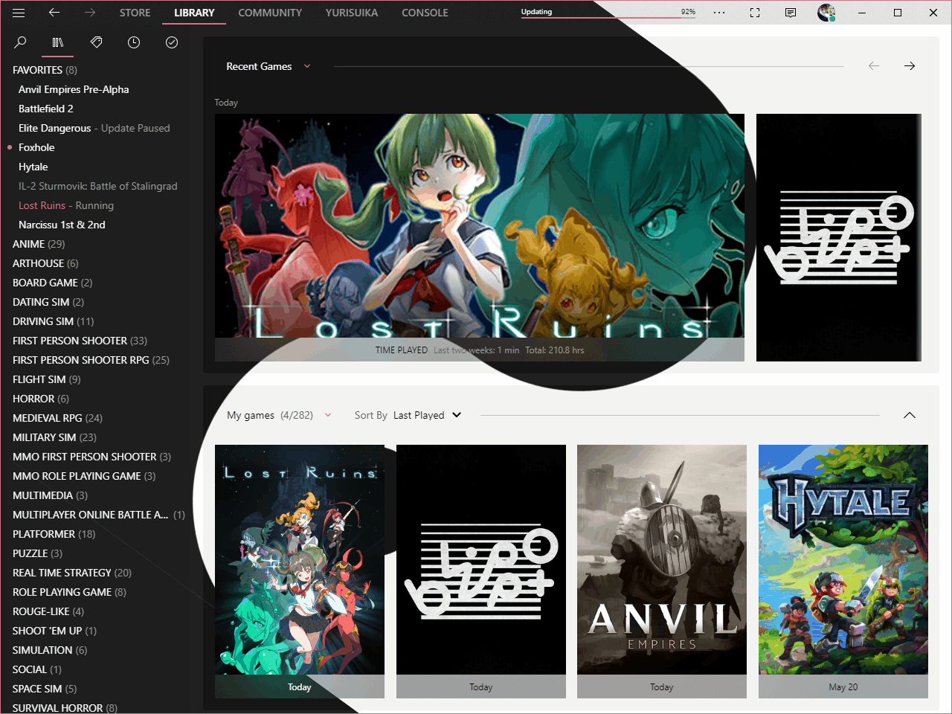The width and height of the screenshot is (952, 714).
Task: Open the CONSOLE tab
Action: coord(425,13)
